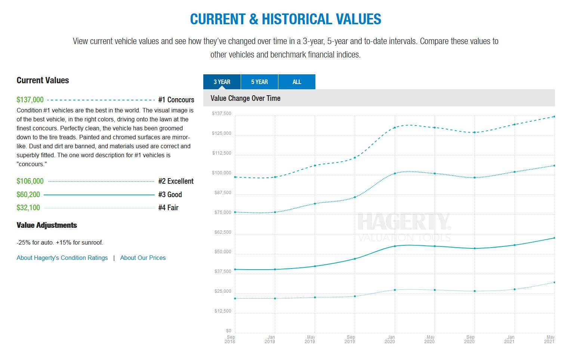Expand the #3 Good condition row

(170, 195)
